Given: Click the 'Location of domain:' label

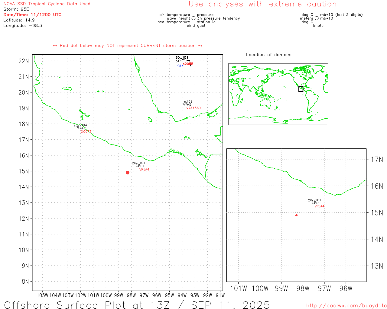Looking at the screenshot, I should (269, 55).
